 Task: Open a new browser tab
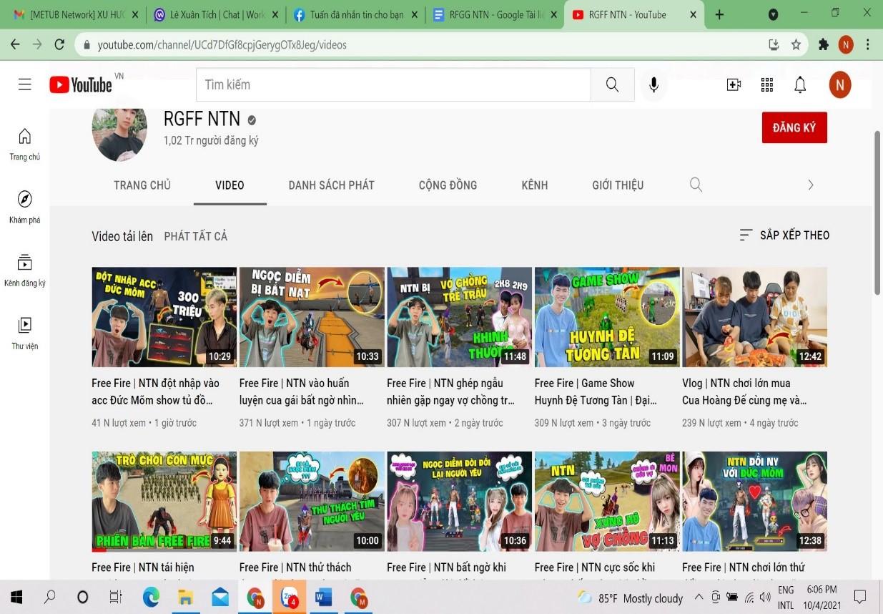719,14
